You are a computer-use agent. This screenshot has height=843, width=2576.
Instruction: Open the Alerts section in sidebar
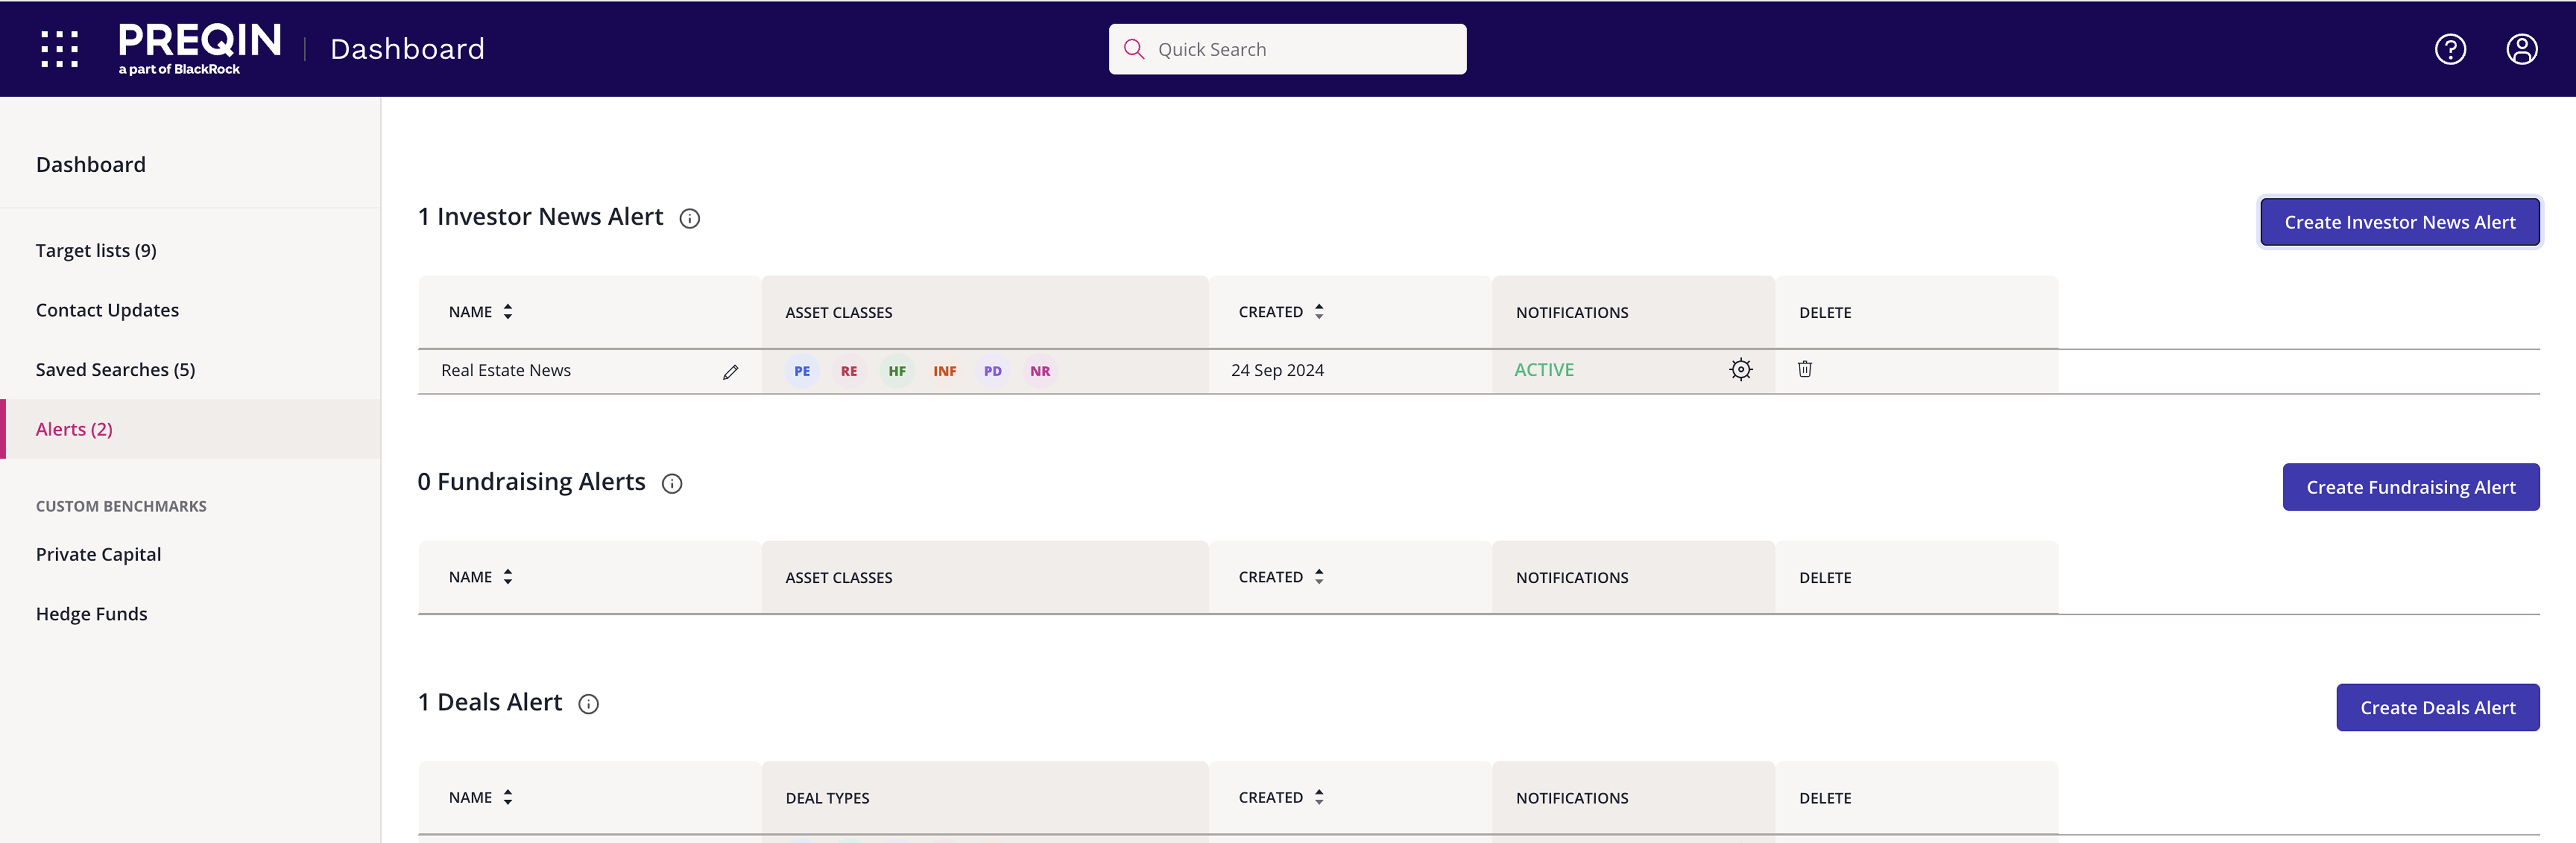coord(73,428)
